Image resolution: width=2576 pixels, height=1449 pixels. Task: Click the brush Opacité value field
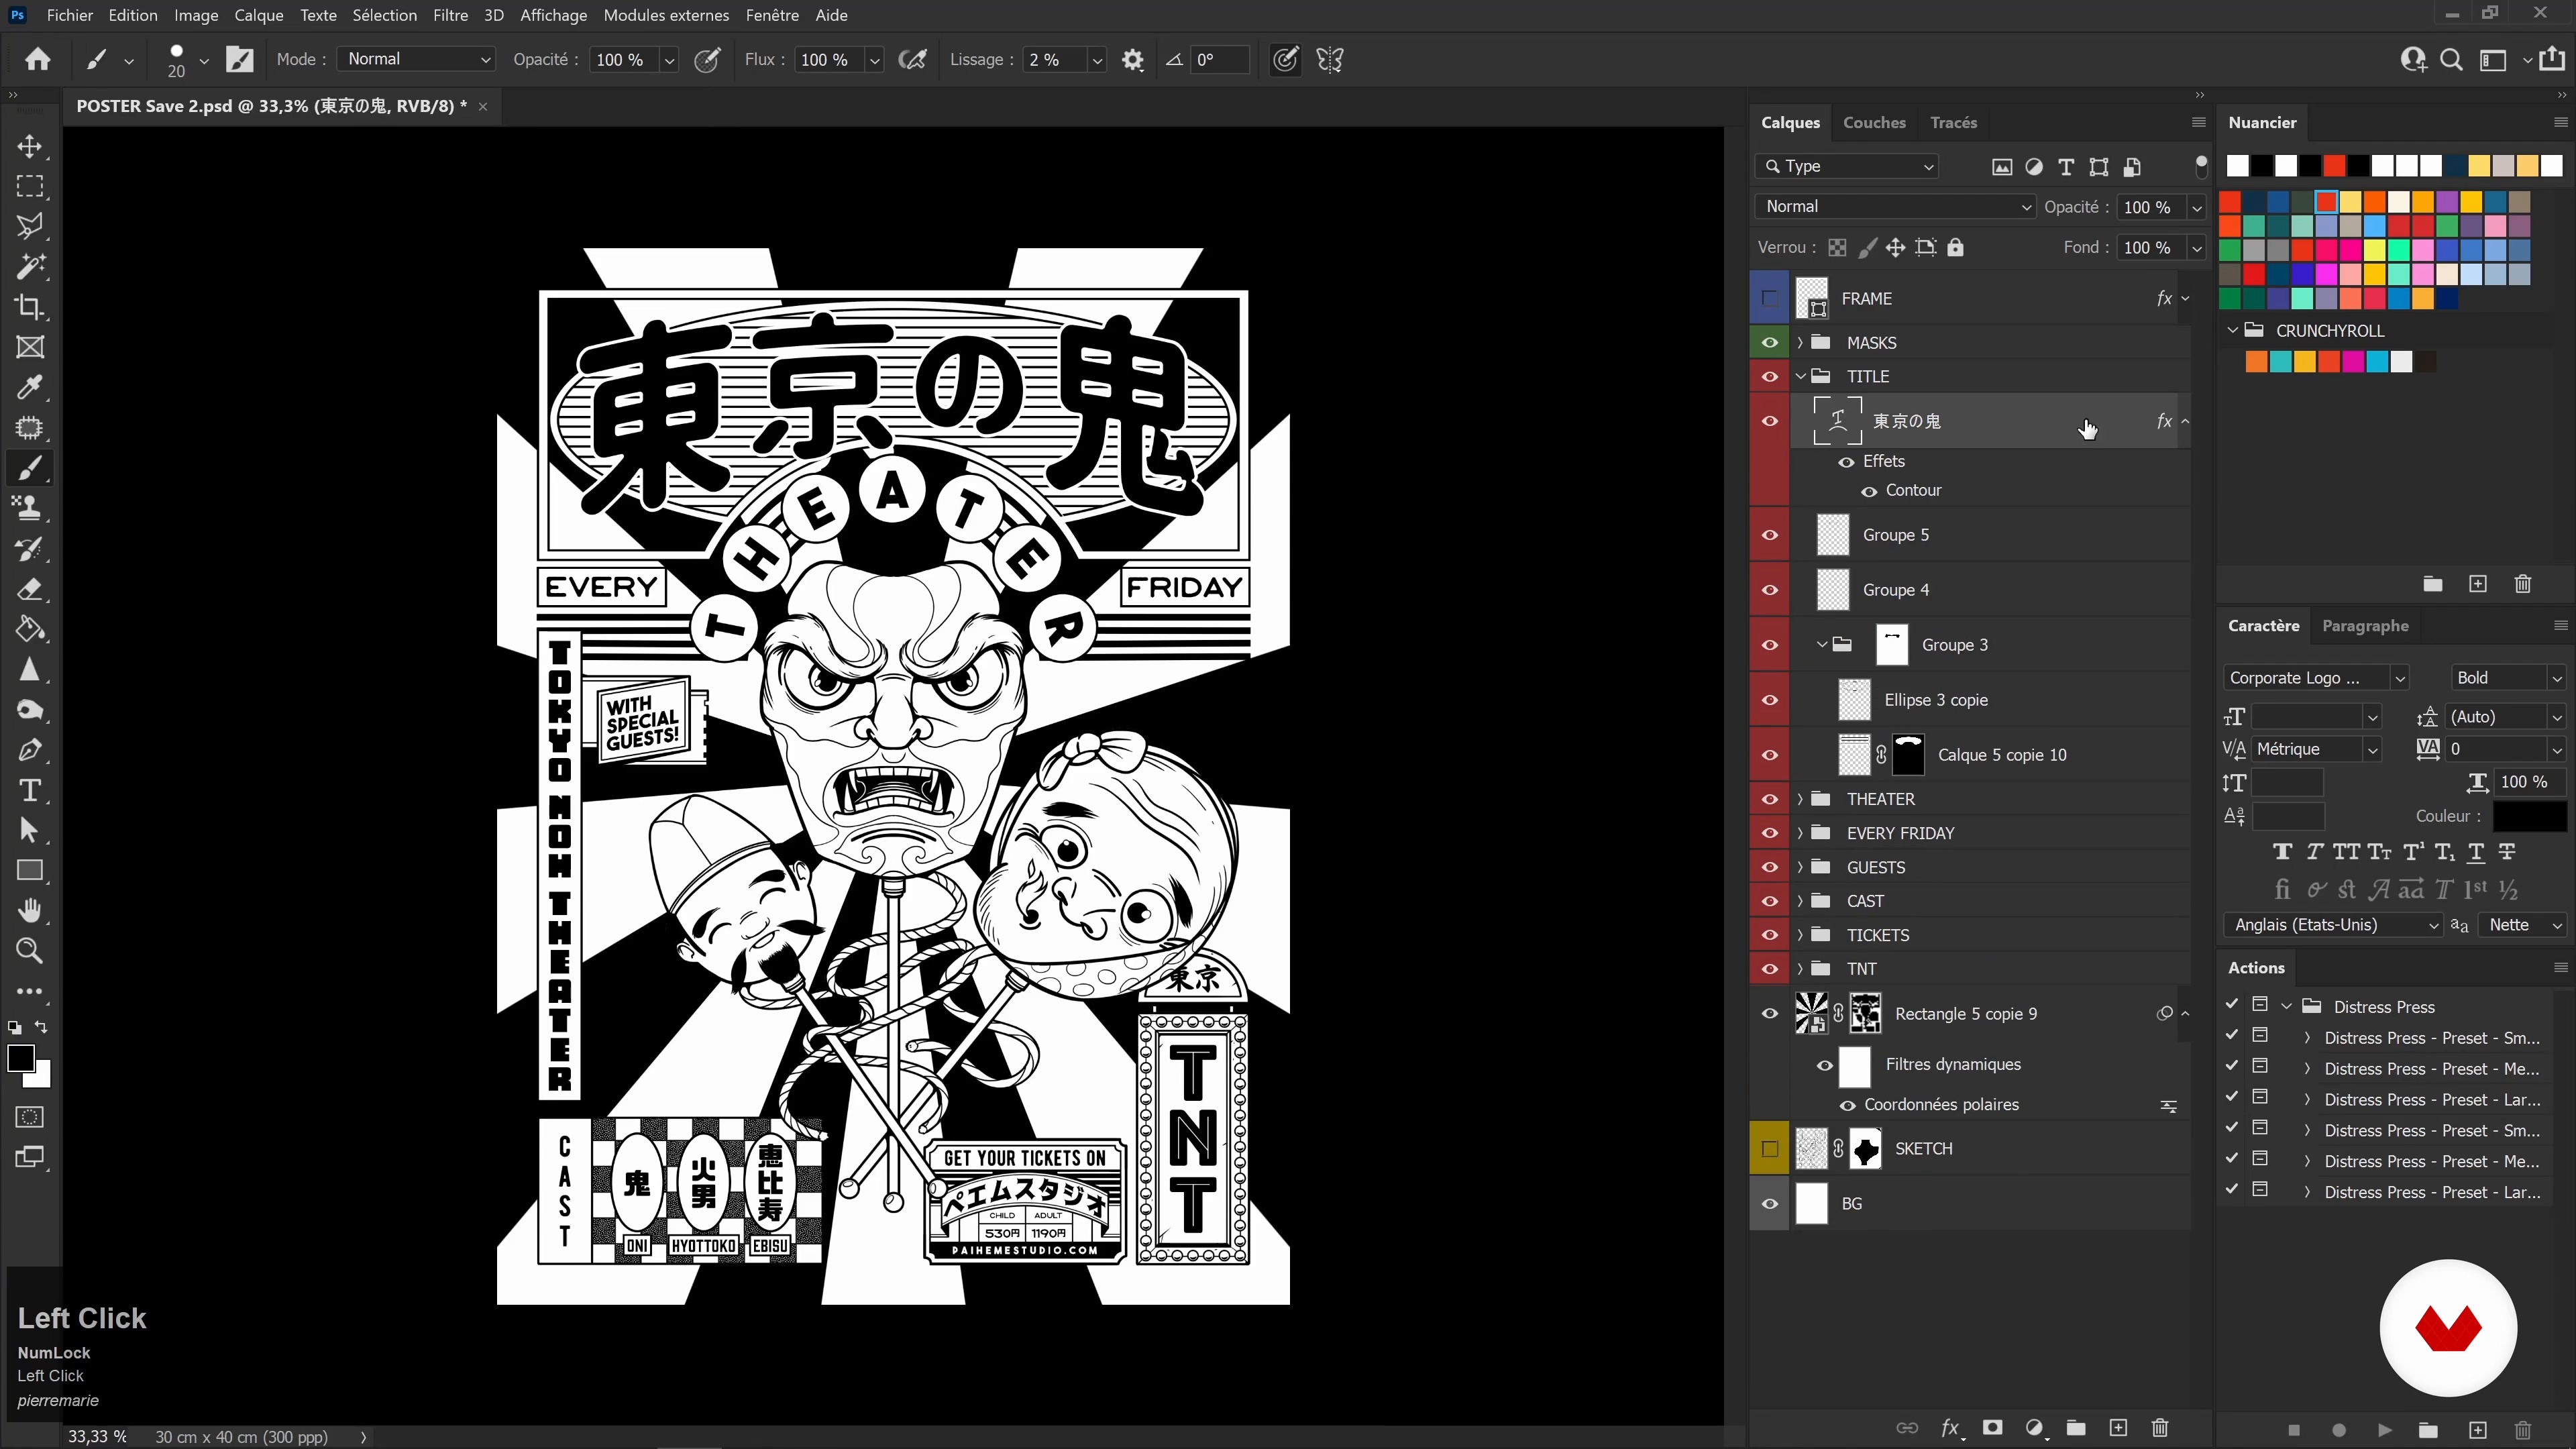(x=623, y=60)
